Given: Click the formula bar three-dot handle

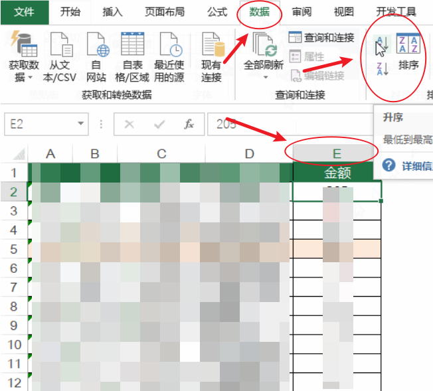Looking at the screenshot, I should 101,124.
